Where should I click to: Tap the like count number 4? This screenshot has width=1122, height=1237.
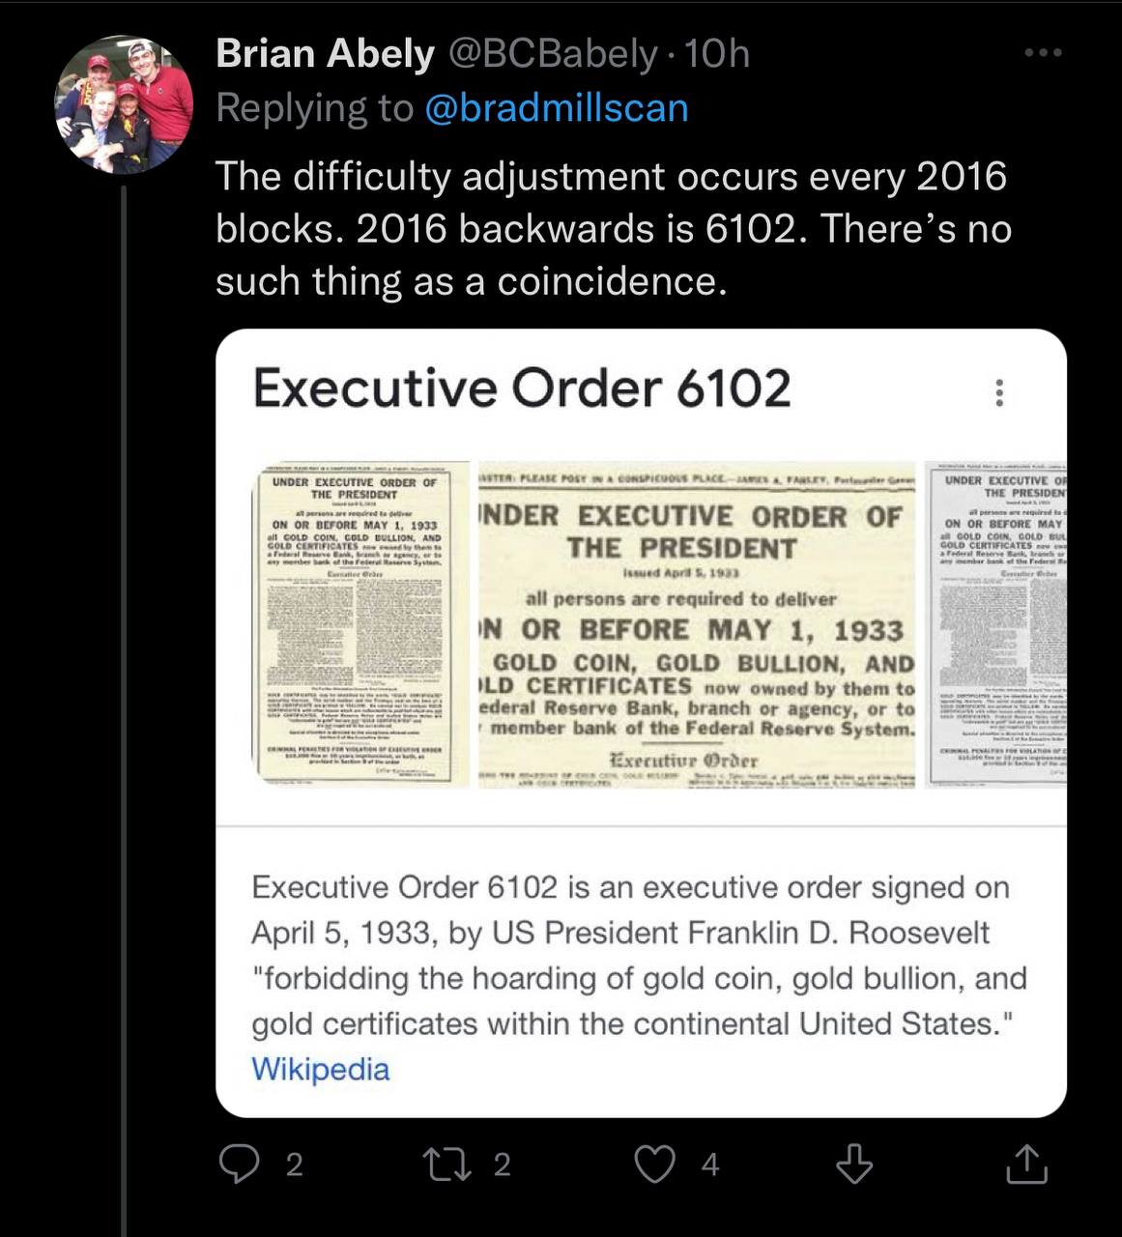click(710, 1165)
